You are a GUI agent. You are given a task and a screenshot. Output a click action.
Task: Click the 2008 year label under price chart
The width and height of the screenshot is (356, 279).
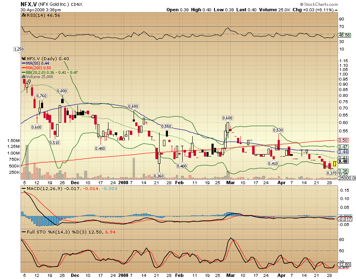click(x=123, y=183)
